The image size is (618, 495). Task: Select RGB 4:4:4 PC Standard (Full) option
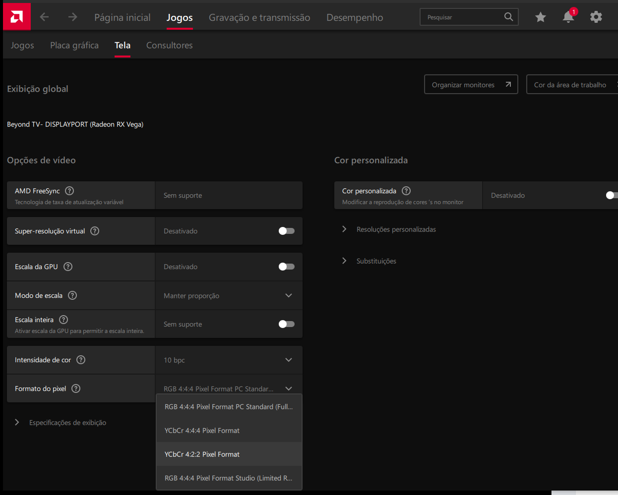pyautogui.click(x=229, y=407)
